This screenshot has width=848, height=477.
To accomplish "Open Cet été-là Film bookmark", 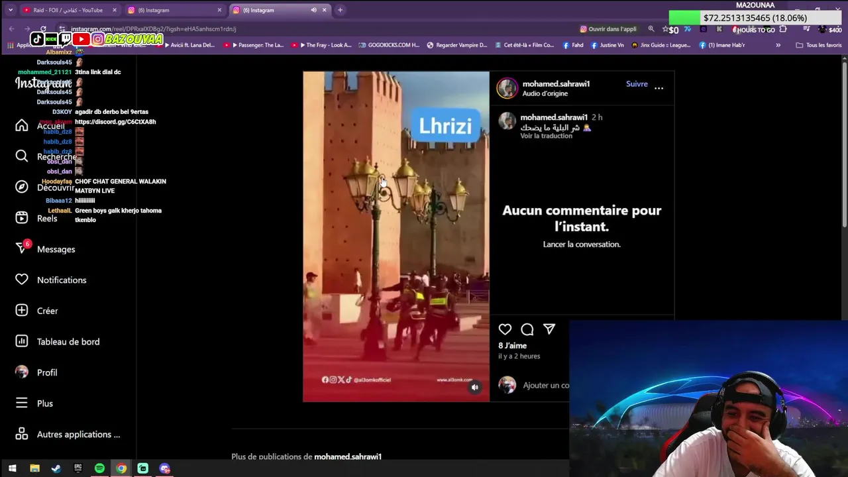I will 525,45.
